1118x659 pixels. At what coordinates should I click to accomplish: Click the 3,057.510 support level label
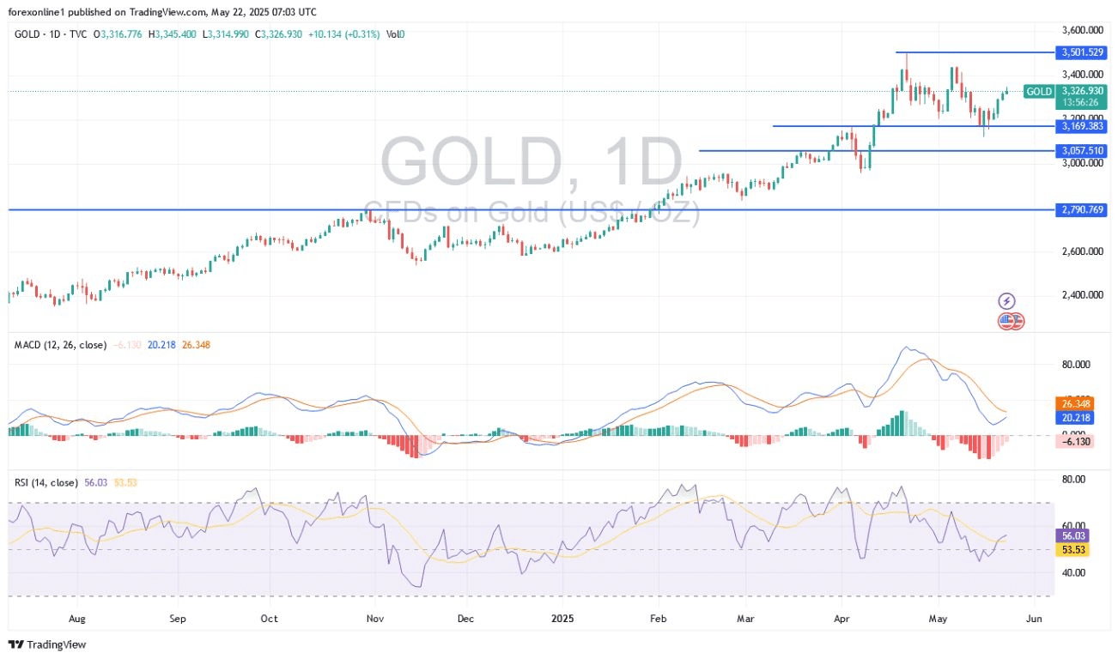[x=1083, y=151]
